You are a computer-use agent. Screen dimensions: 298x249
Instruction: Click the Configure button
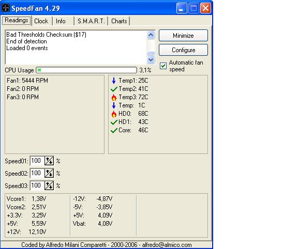[x=183, y=50]
